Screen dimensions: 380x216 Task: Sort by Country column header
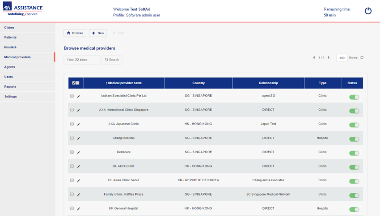pyautogui.click(x=198, y=83)
